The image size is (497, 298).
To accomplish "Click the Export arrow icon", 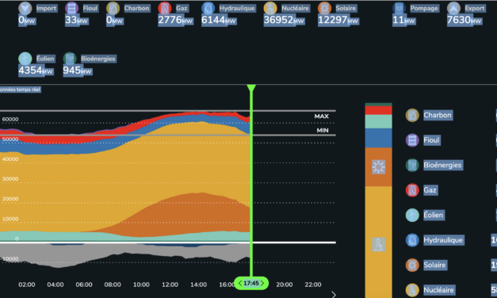I will (453, 8).
